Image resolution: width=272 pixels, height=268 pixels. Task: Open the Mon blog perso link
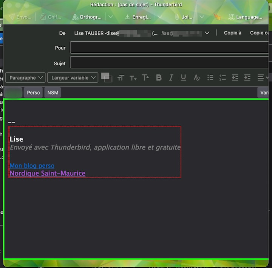(32, 166)
